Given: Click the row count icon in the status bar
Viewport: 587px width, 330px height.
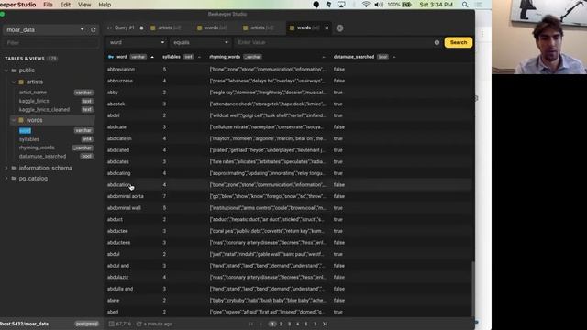Looking at the screenshot, I should click(111, 324).
